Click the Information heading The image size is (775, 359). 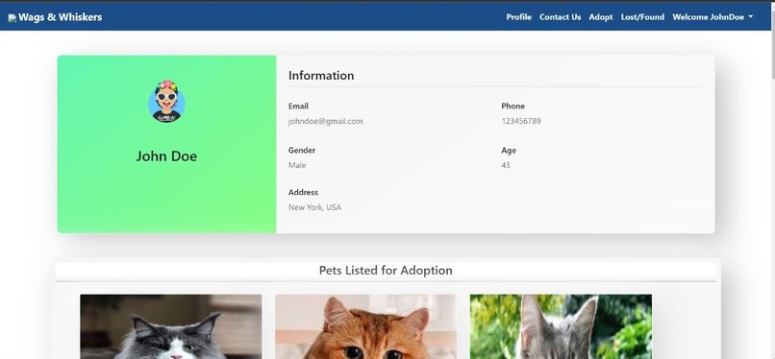click(x=321, y=76)
